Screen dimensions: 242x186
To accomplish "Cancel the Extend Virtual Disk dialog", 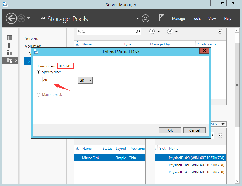I will (x=194, y=130).
